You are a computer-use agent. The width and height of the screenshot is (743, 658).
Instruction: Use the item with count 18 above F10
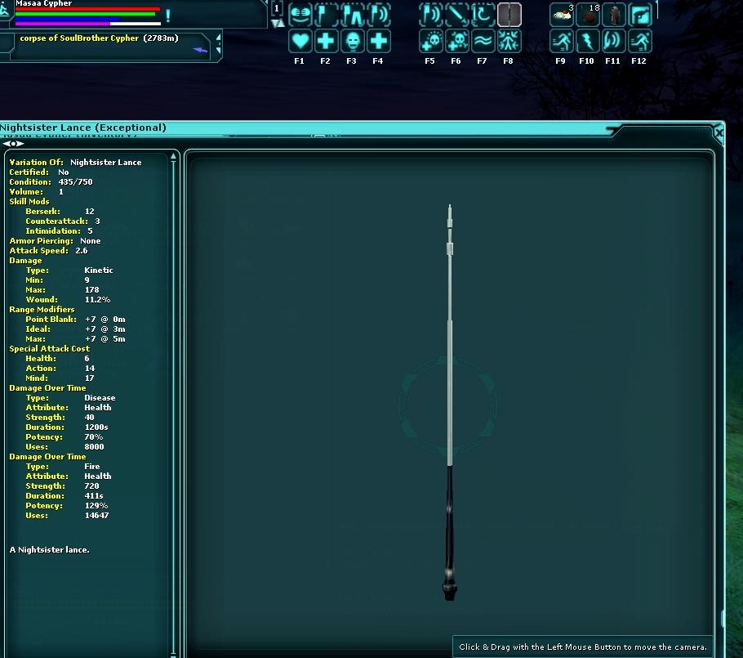pyautogui.click(x=588, y=15)
